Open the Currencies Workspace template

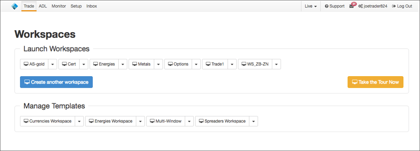(48, 121)
